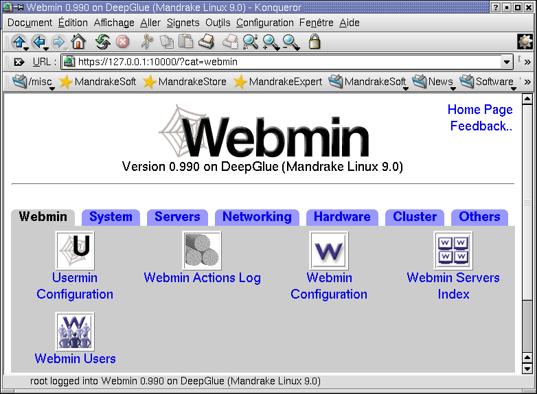Viewport: 537px width, 394px height.
Task: Zoom in with the magnifier plus icon
Action: [x=271, y=42]
